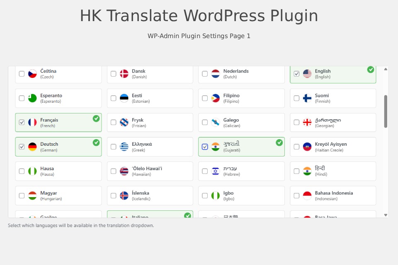This screenshot has width=398, height=265.
Task: Uncheck the Gujarati checkbox
Action: tap(205, 147)
